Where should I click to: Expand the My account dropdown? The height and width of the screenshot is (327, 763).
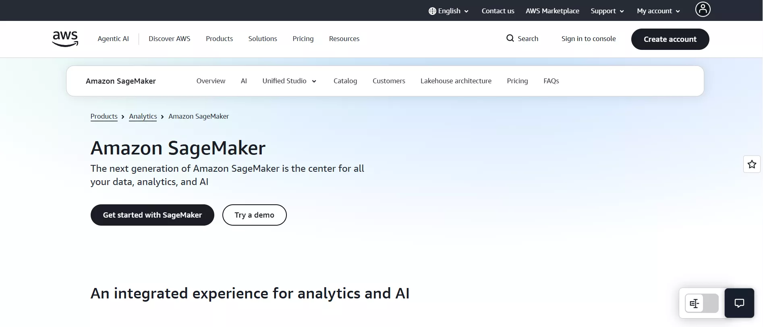658,11
